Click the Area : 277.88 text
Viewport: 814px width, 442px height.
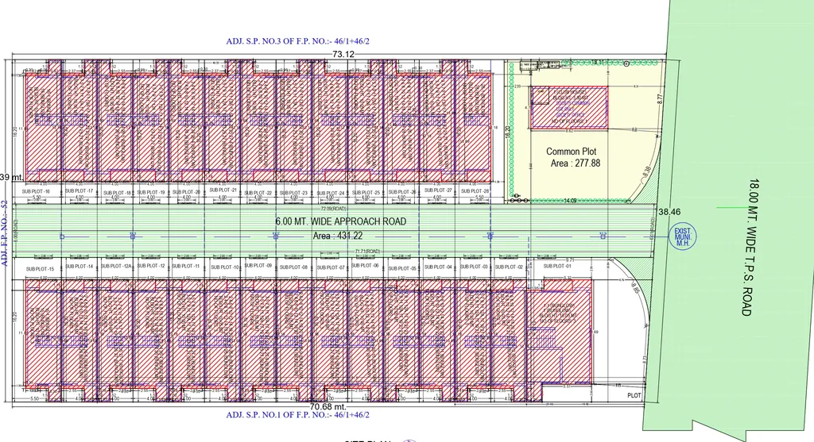pyautogui.click(x=576, y=163)
